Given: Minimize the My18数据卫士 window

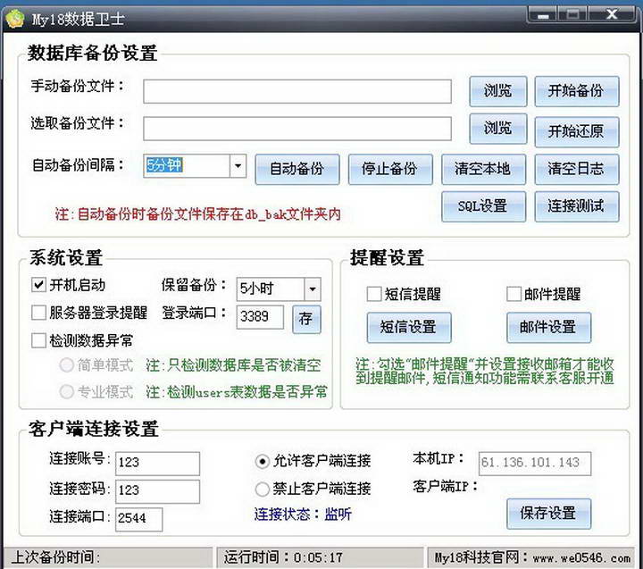Looking at the screenshot, I should (x=543, y=15).
